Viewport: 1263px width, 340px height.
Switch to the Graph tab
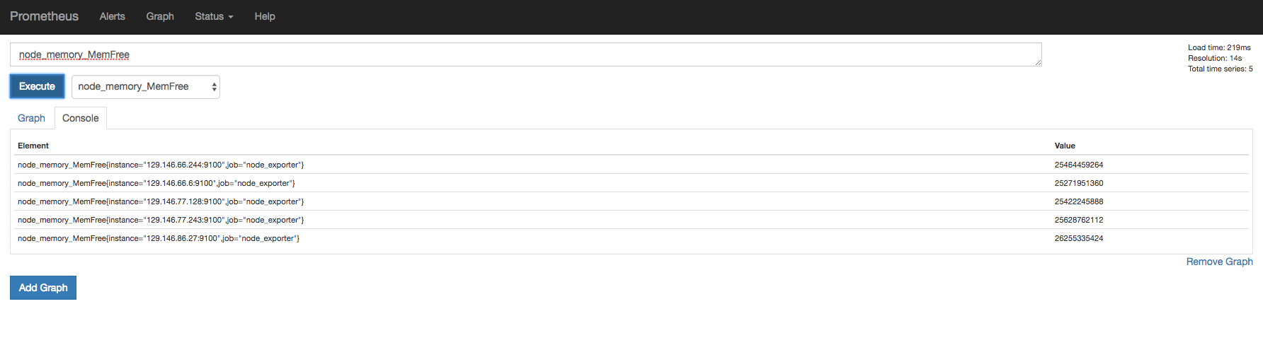(31, 118)
